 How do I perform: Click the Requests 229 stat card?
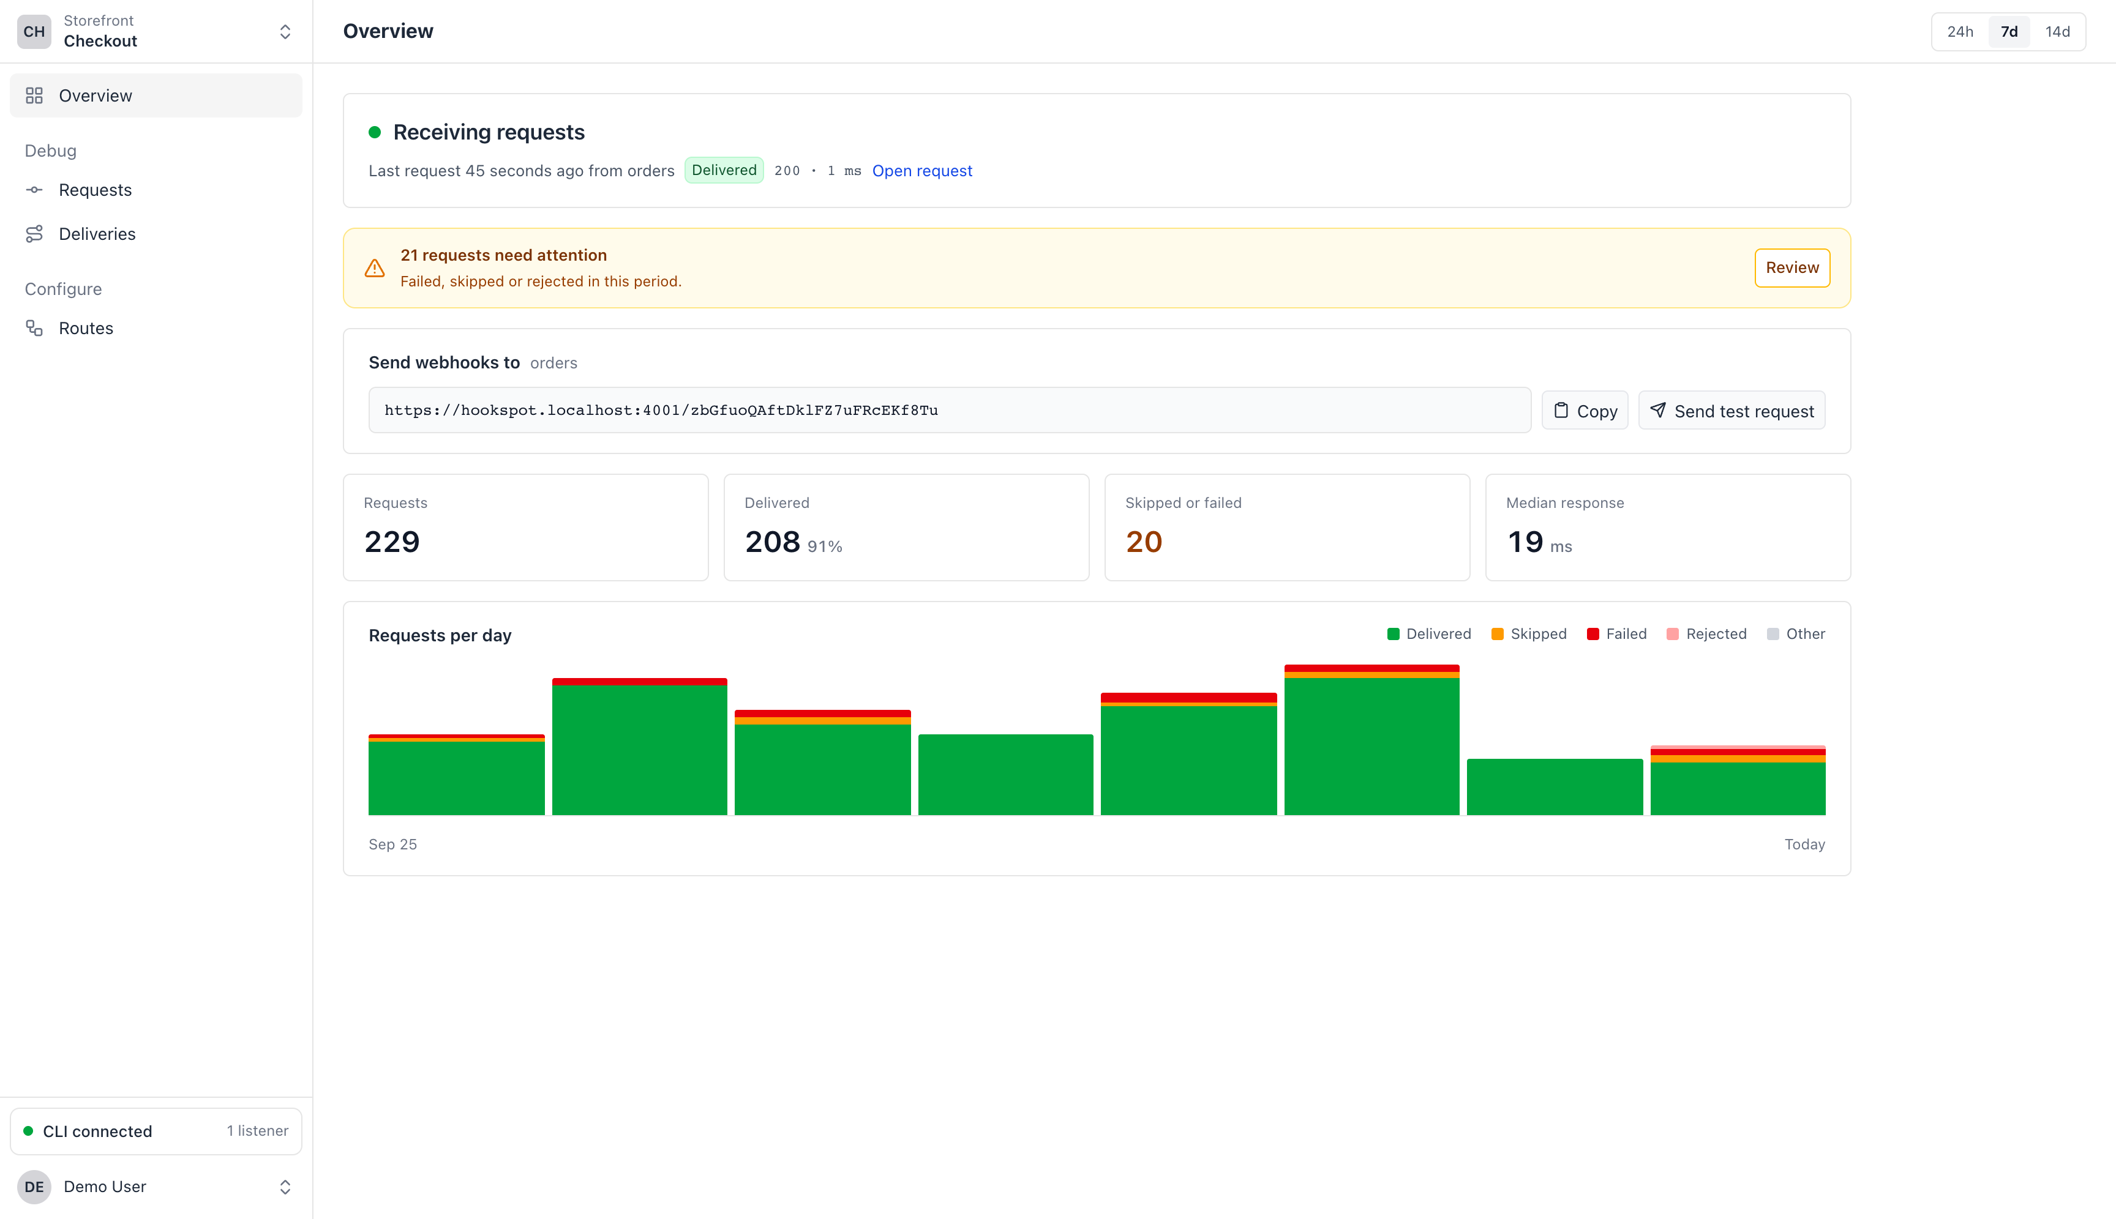[x=525, y=527]
